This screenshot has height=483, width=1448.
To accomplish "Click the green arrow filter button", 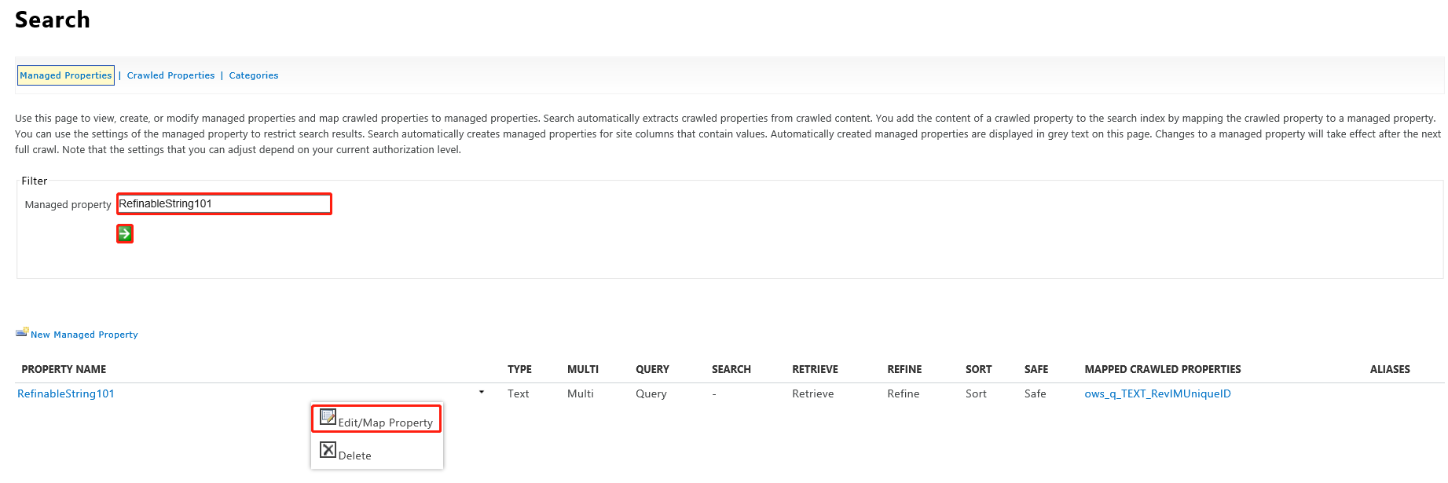I will [125, 234].
